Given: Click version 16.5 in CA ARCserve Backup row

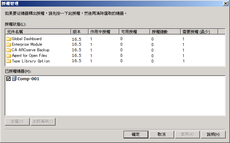Looking at the screenshot, I should [77, 50].
